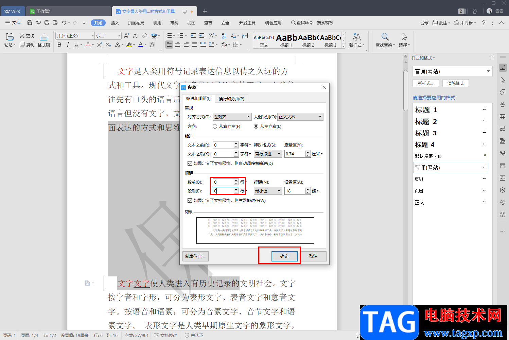Image resolution: width=509 pixels, height=340 pixels.
Task: Toggle Bold formatting in ribbon
Action: click(59, 45)
